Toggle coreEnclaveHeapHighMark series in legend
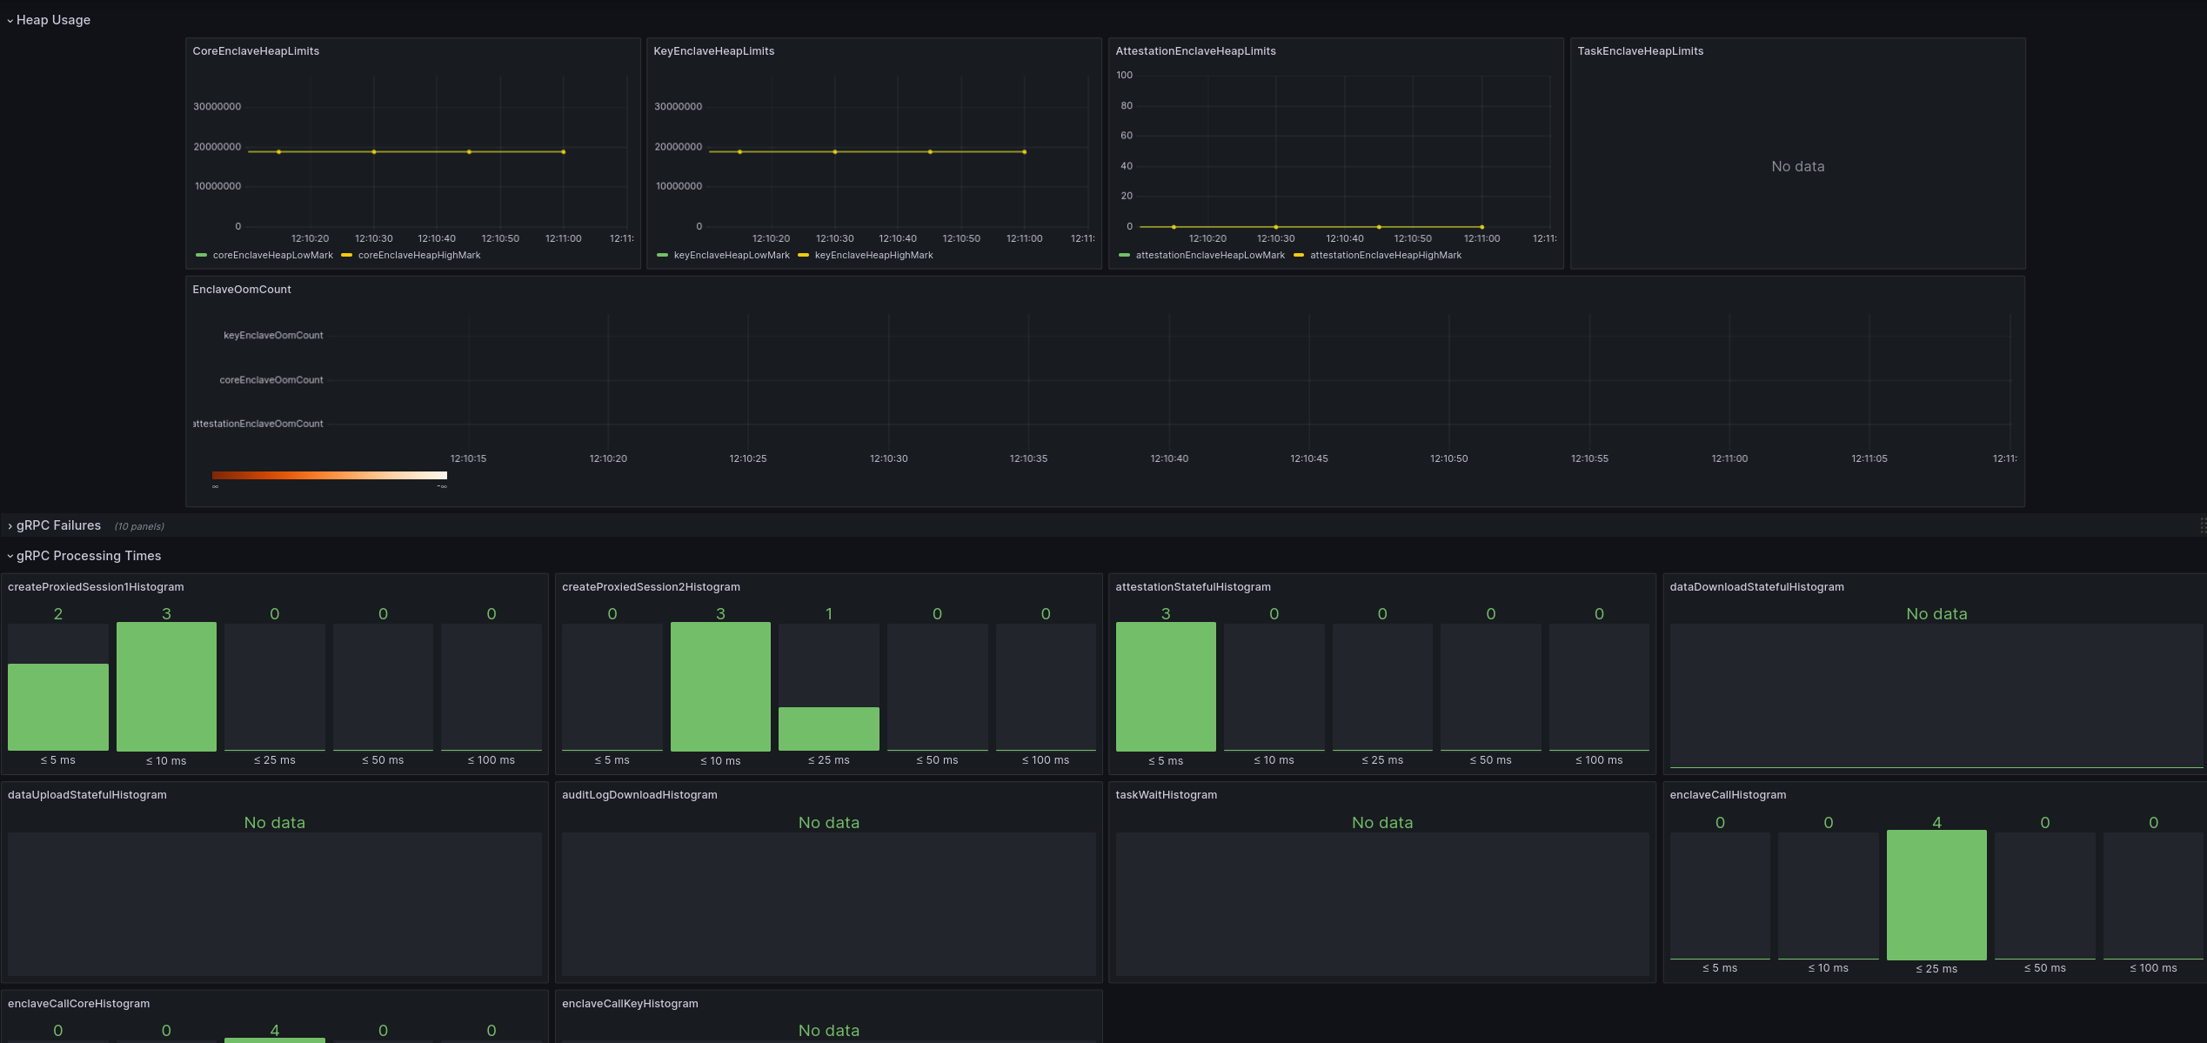 (x=419, y=256)
